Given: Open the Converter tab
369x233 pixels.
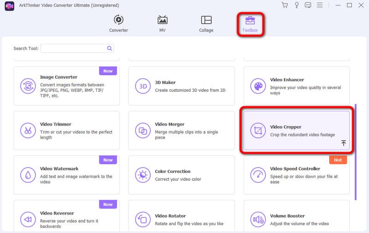Looking at the screenshot, I should [x=119, y=24].
